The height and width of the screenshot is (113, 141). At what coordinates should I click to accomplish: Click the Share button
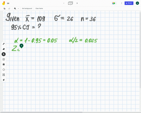point(129,3)
